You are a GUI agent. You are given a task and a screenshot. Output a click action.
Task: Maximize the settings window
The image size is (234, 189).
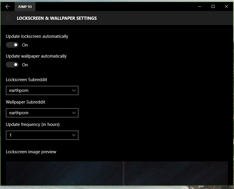(213, 6)
